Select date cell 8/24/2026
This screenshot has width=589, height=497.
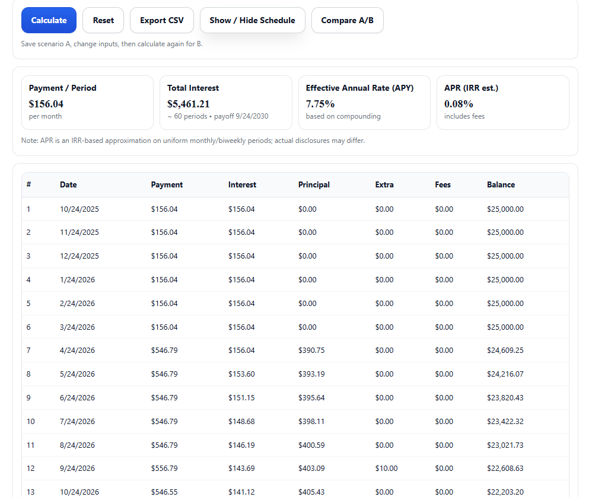(x=77, y=445)
